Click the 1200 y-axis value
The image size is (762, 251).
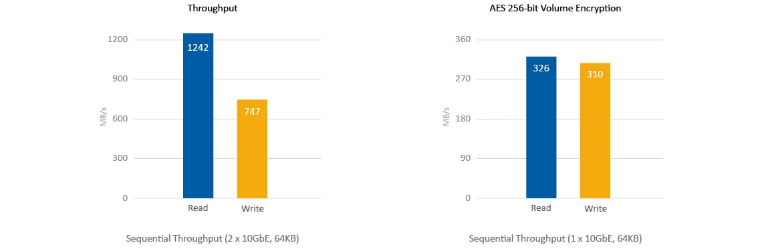click(x=118, y=39)
